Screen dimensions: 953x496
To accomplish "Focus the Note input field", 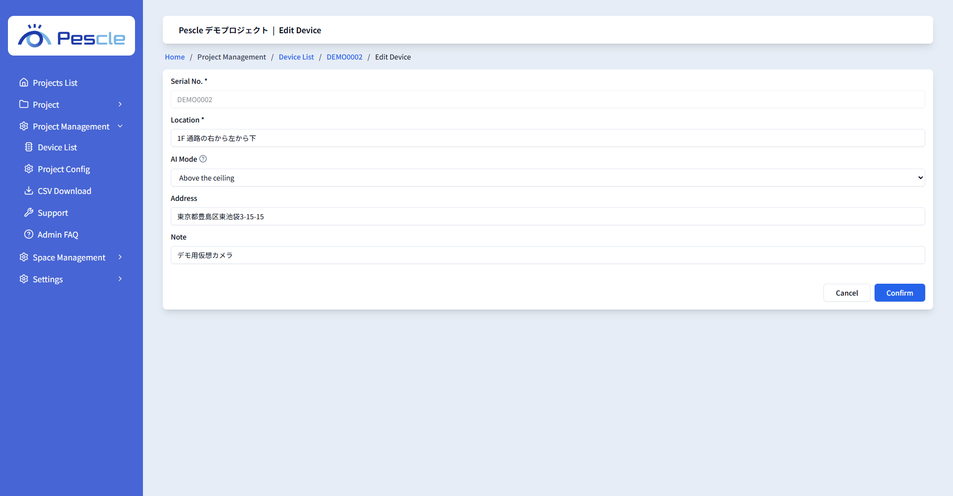I will pyautogui.click(x=547, y=255).
